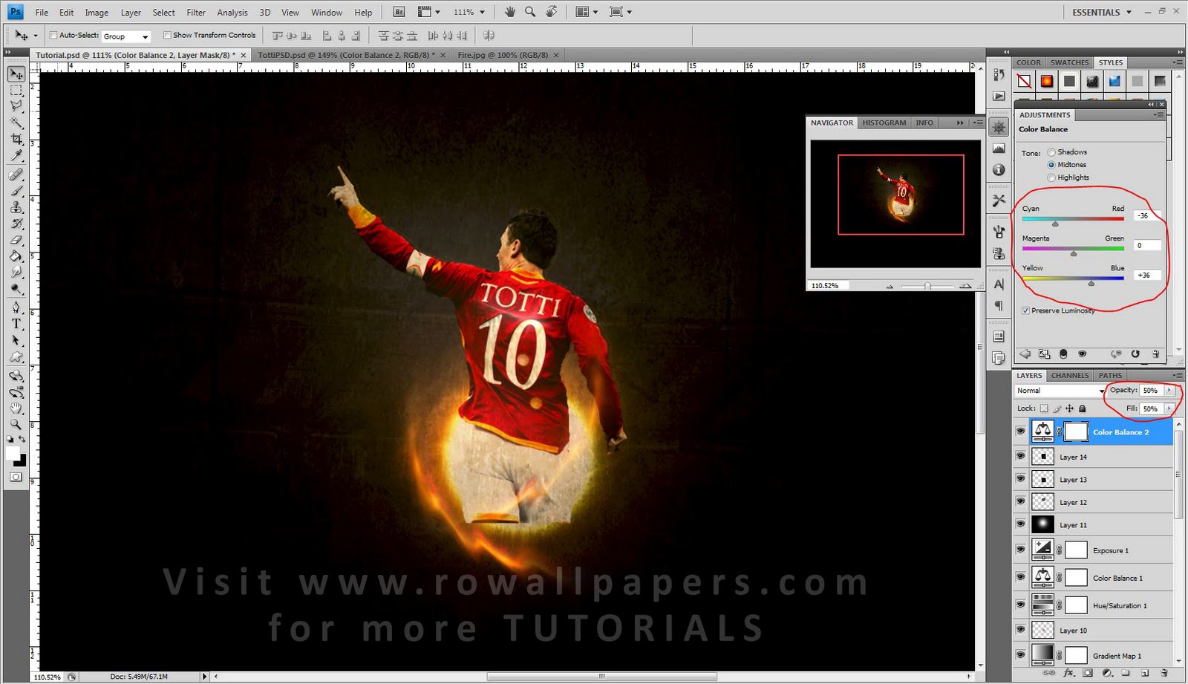Select the Rectangular Marquee tool

pyautogui.click(x=16, y=91)
